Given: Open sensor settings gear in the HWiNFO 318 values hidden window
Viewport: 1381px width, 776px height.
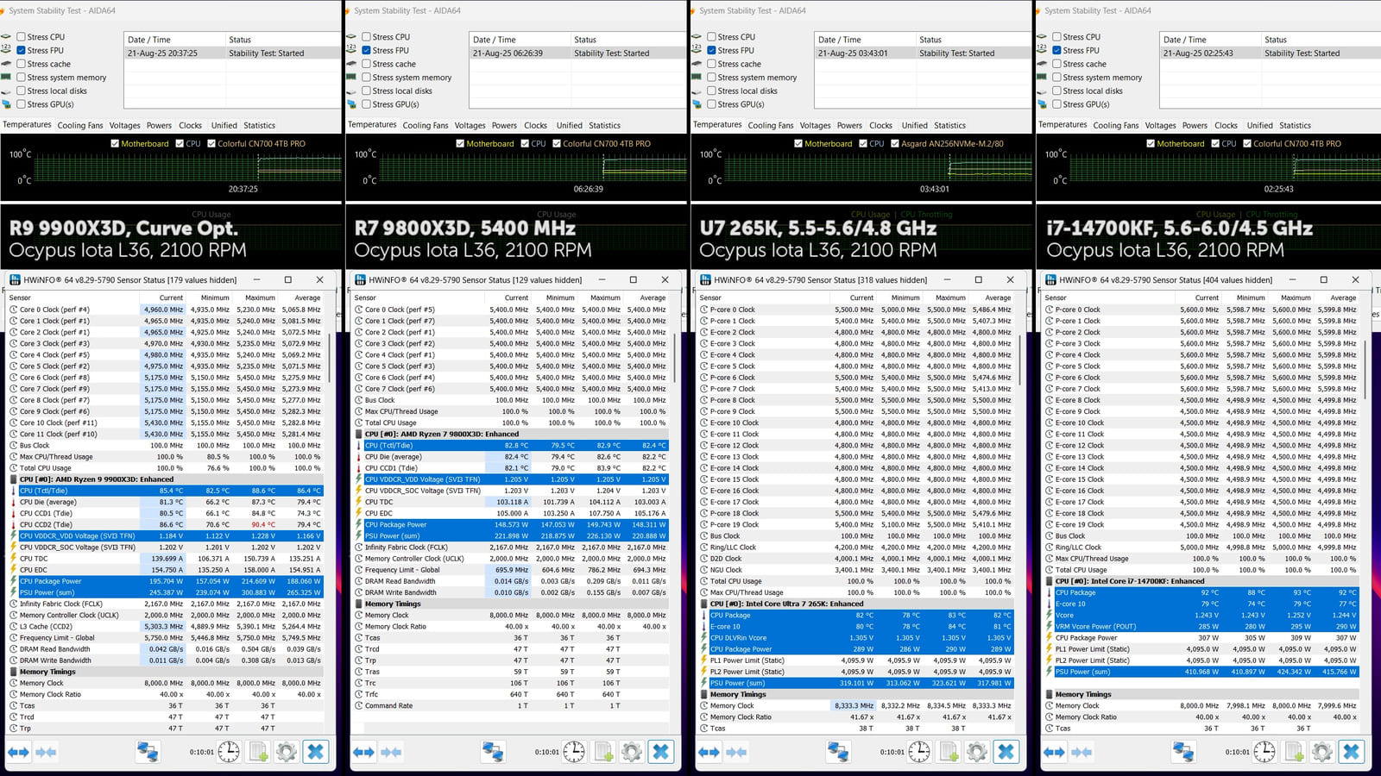Looking at the screenshot, I should coord(977,752).
